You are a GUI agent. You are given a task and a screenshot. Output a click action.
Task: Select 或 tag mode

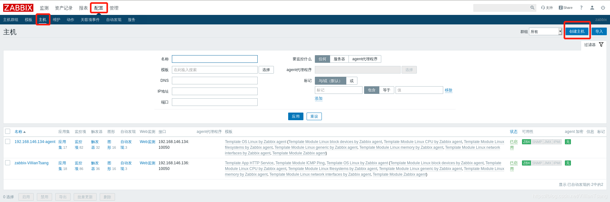pyautogui.click(x=352, y=81)
